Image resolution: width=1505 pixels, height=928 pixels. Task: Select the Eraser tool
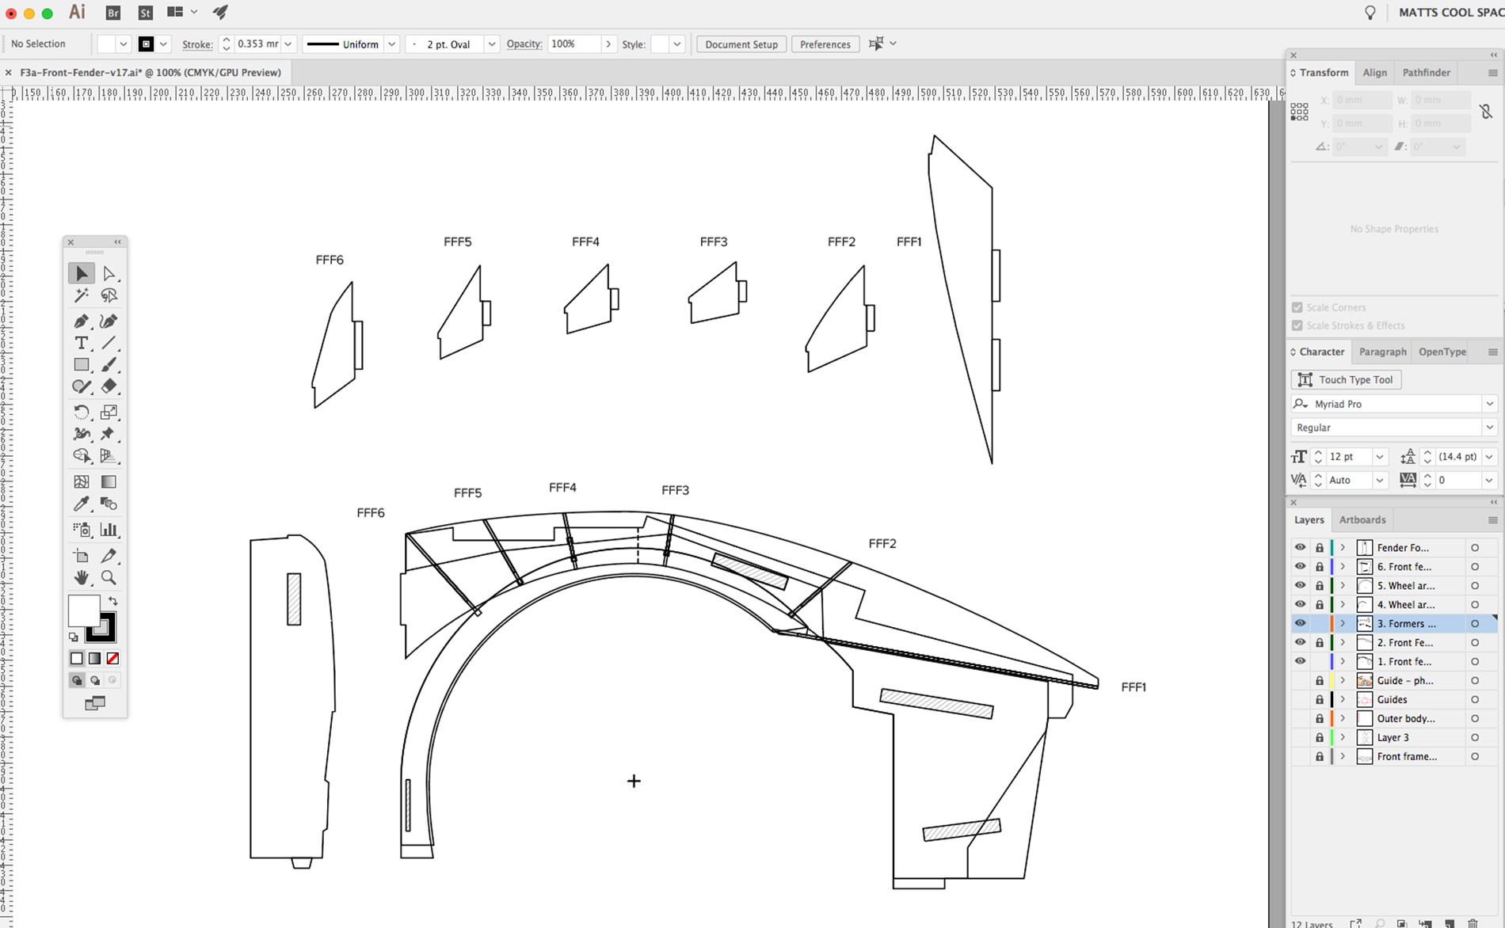[109, 386]
